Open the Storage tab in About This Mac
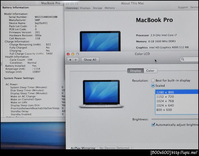This screenshot has width=199, height=156. tap(98, 8)
